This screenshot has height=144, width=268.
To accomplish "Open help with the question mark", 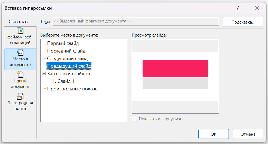I will coord(238,8).
